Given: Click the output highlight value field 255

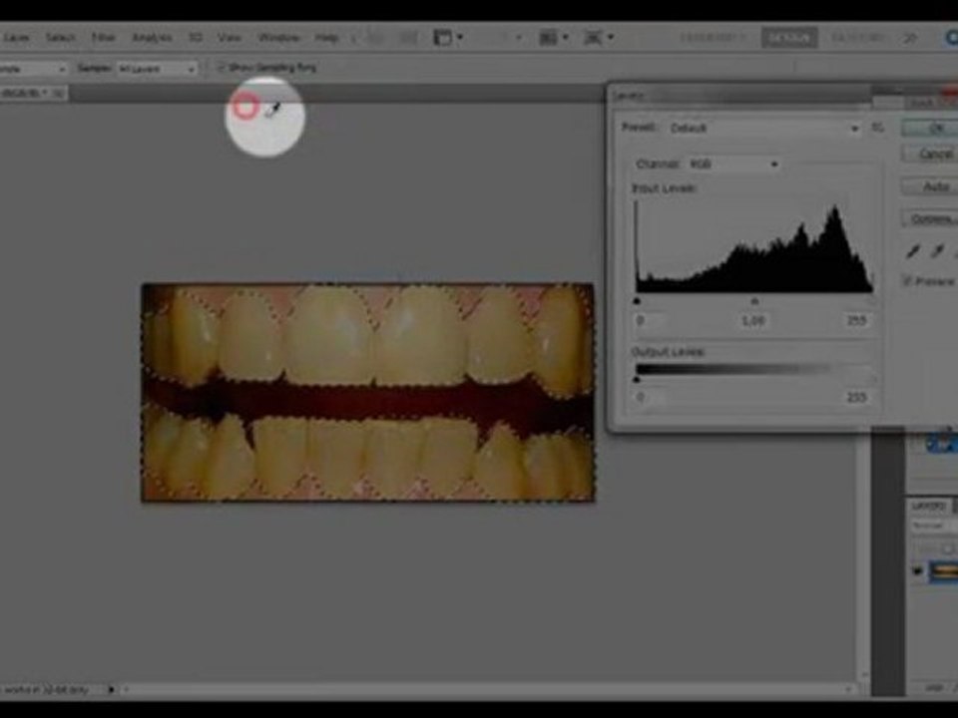Looking at the screenshot, I should tap(856, 398).
